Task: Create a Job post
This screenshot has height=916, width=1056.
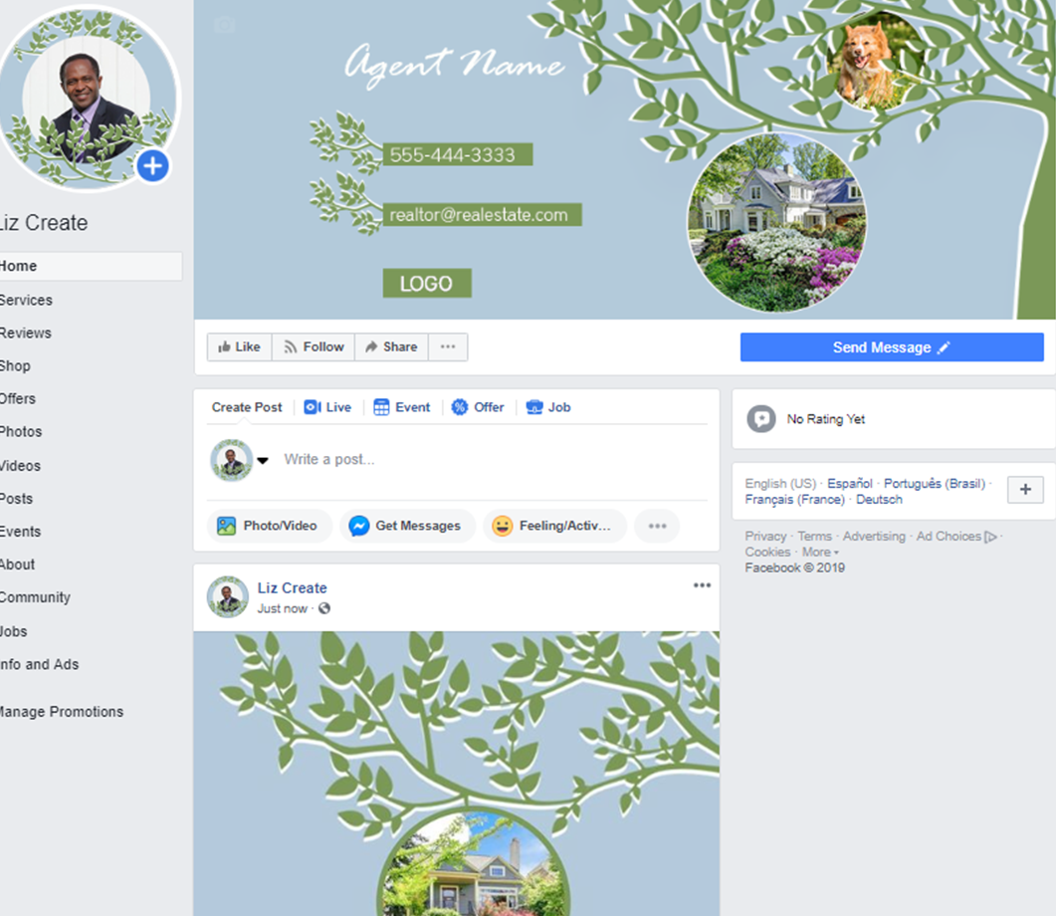Action: pyautogui.click(x=548, y=407)
